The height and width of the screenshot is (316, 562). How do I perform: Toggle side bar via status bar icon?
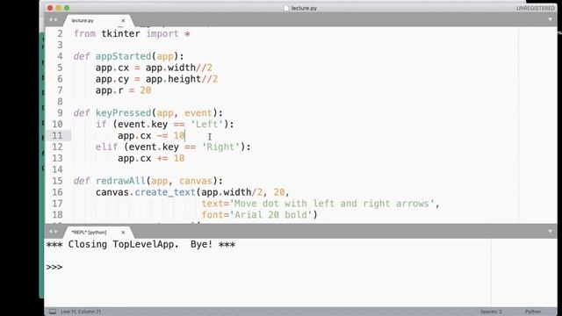pos(53,312)
